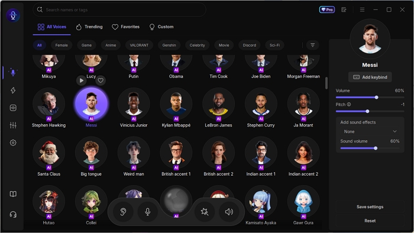This screenshot has width=414, height=233.
Task: Select the Celebrity tag filter
Action: [197, 45]
